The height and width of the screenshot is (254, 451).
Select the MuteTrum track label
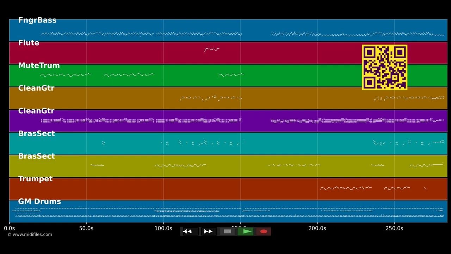coord(39,65)
